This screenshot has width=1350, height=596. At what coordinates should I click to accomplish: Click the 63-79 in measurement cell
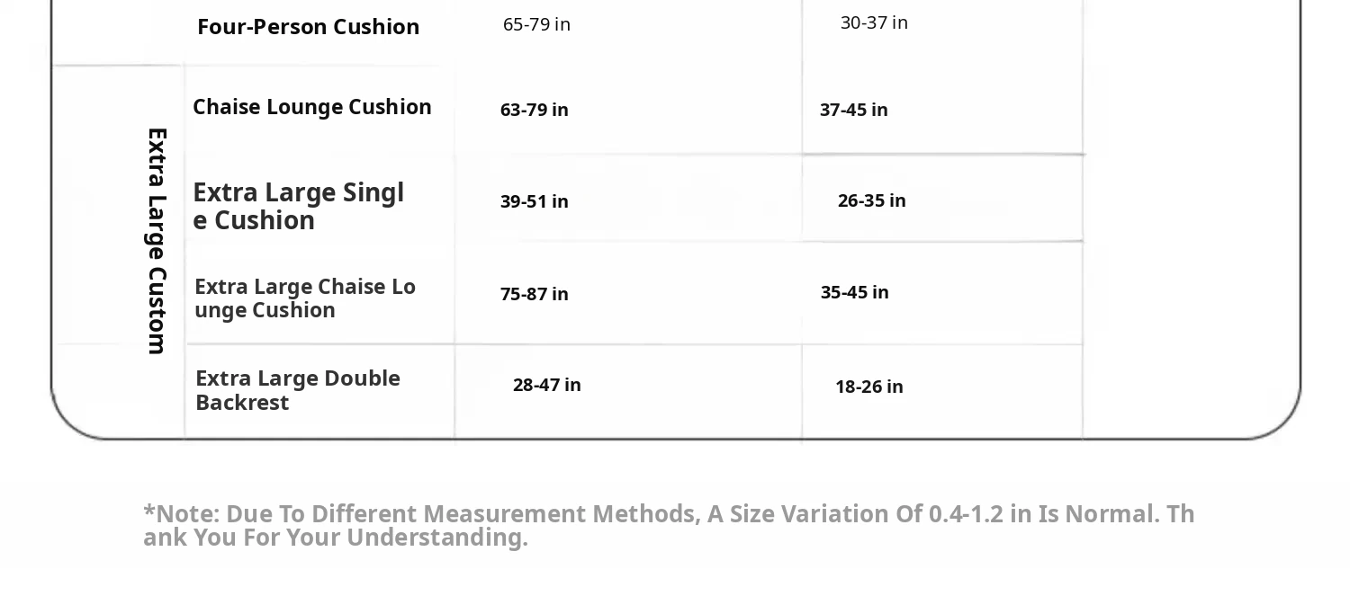(535, 110)
